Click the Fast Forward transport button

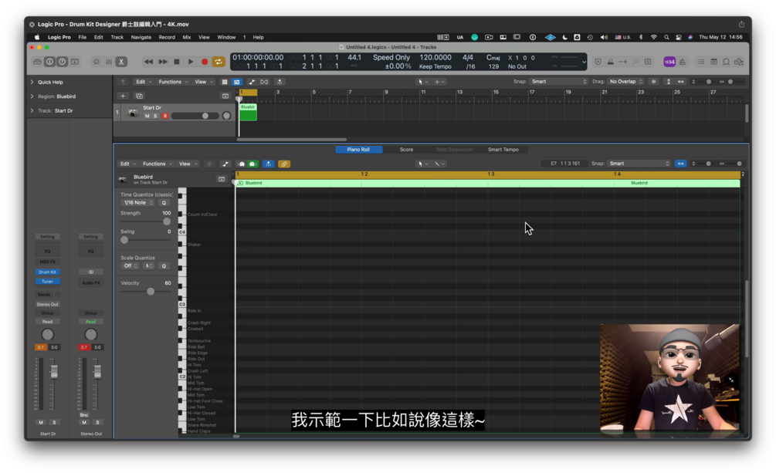(x=162, y=62)
